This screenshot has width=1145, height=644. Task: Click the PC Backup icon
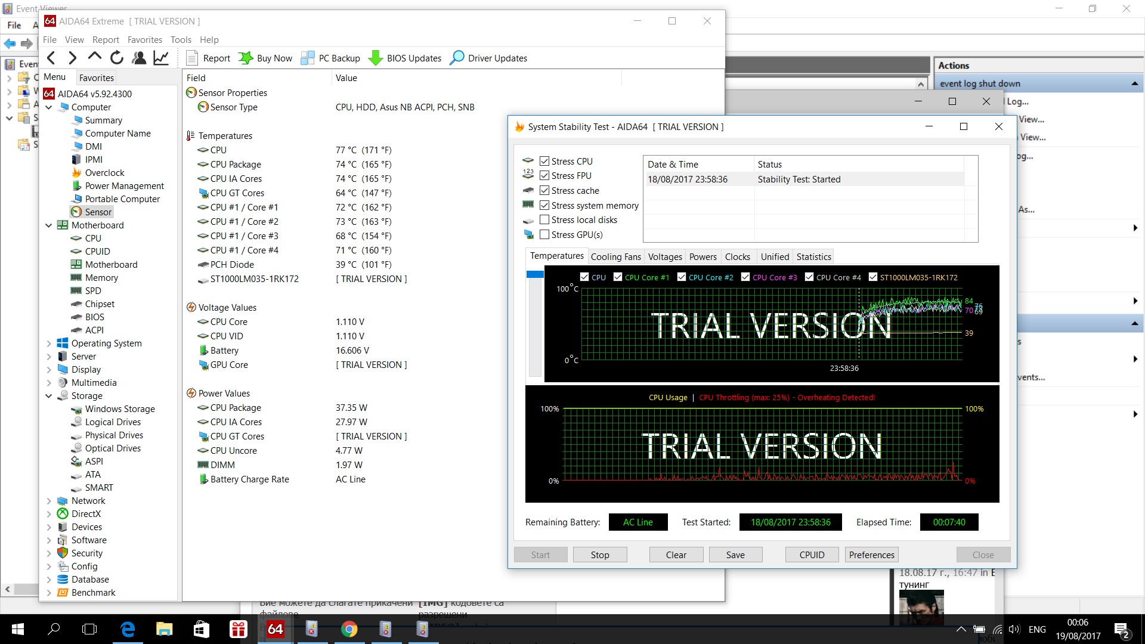308,58
